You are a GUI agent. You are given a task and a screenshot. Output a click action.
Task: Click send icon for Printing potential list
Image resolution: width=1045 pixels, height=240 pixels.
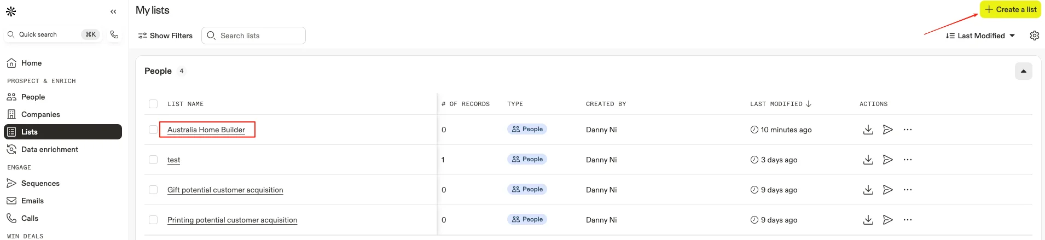click(x=887, y=220)
